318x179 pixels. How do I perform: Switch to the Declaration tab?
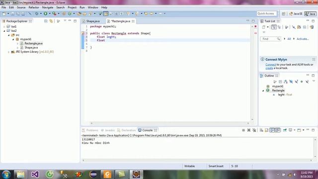126,130
